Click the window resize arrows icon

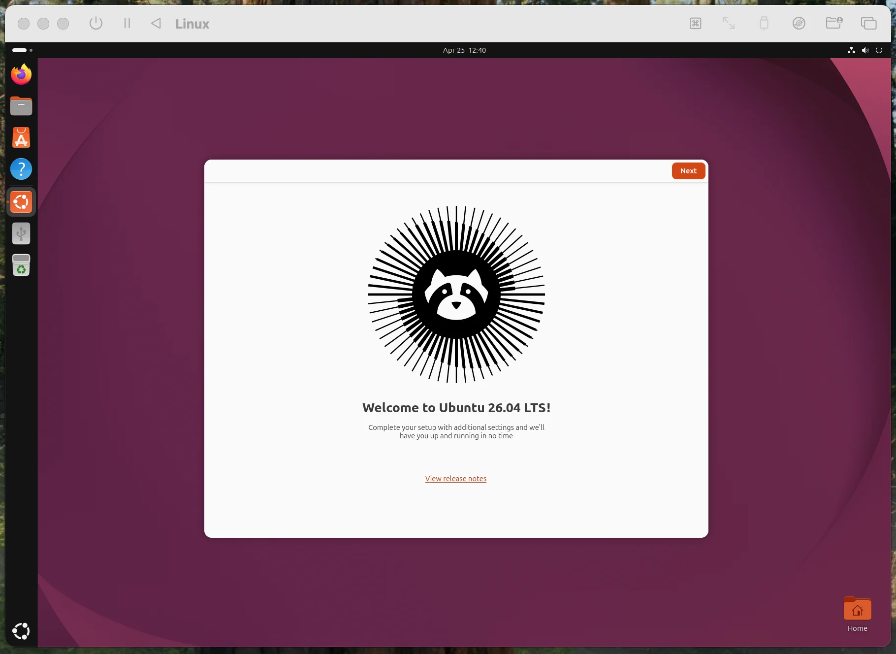(729, 23)
